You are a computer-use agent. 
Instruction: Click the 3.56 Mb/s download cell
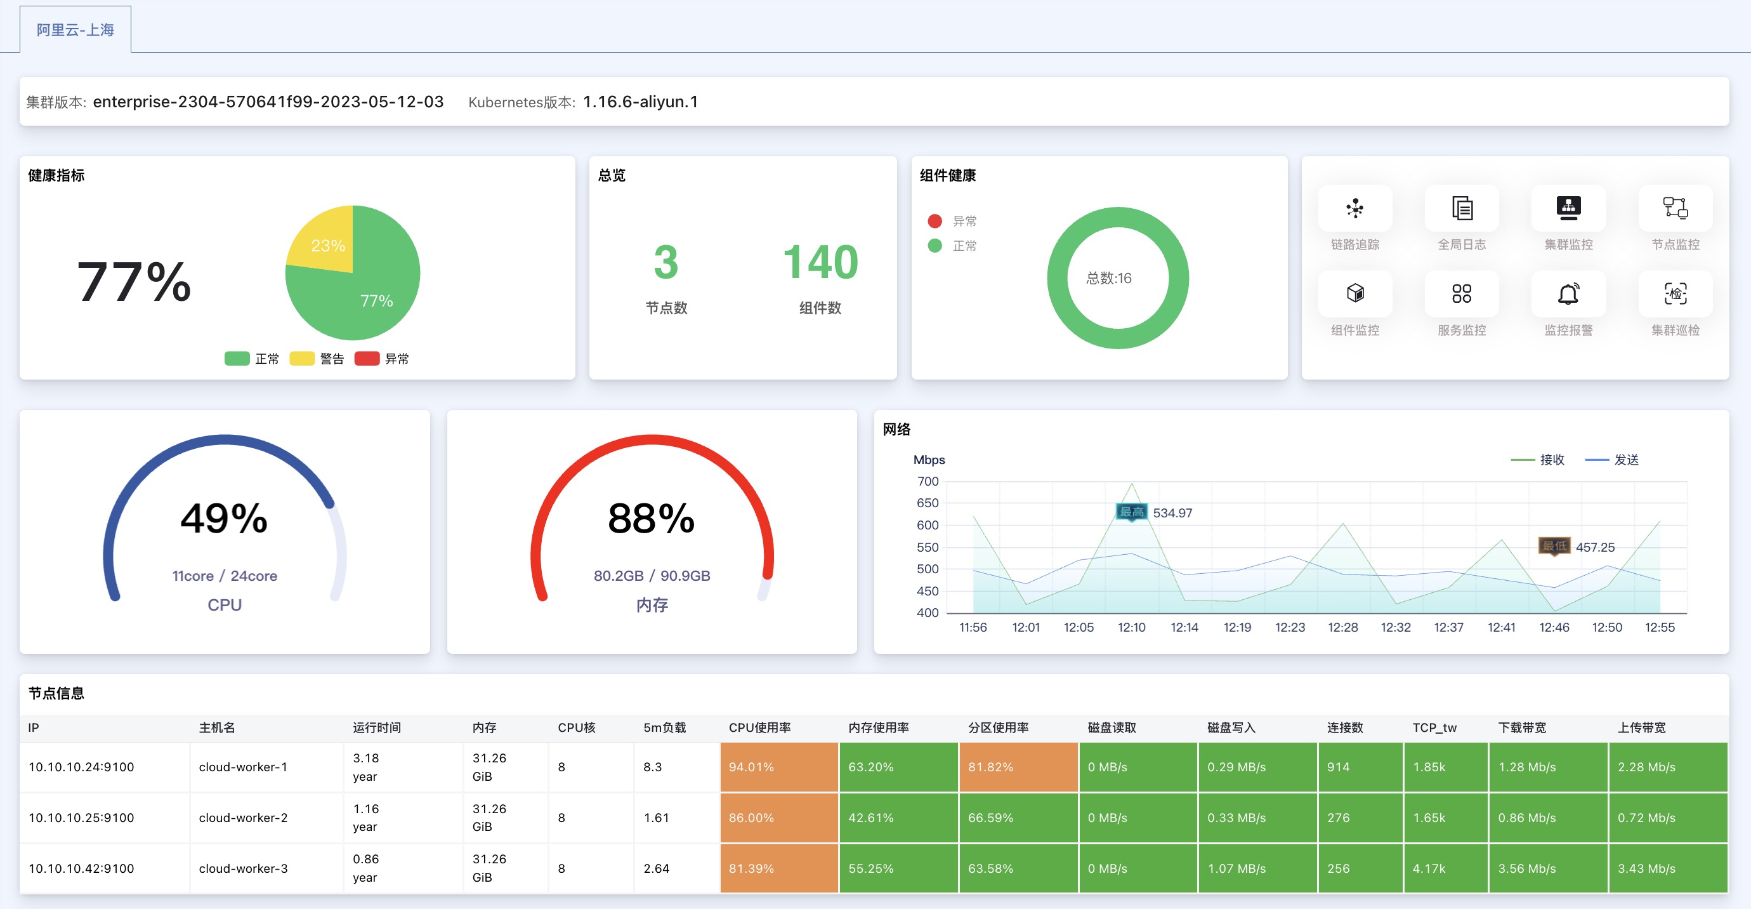[x=1548, y=868]
